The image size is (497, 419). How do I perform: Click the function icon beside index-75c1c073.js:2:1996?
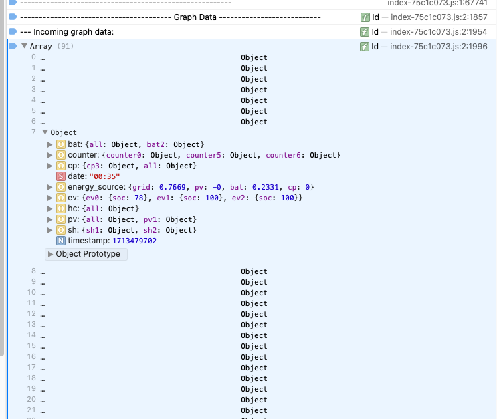(x=365, y=47)
